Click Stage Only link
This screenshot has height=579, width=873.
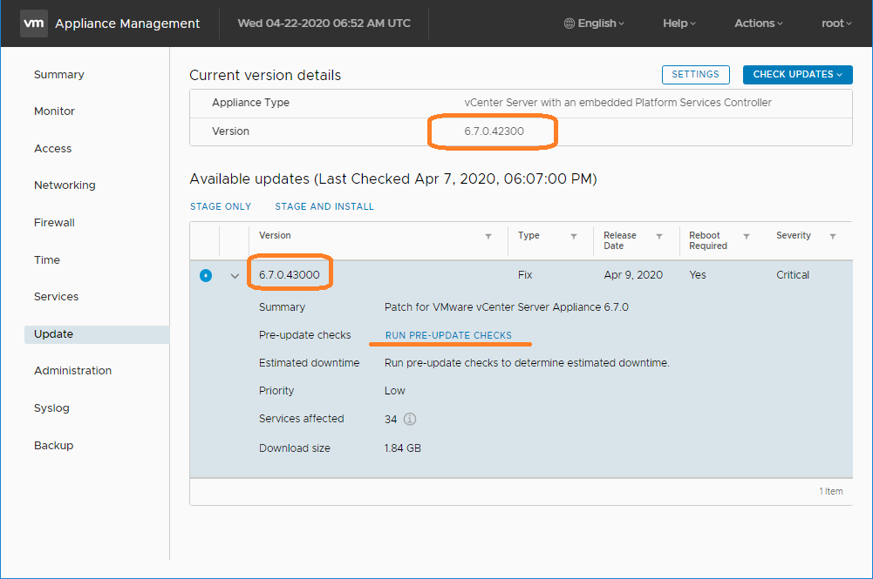(x=221, y=206)
